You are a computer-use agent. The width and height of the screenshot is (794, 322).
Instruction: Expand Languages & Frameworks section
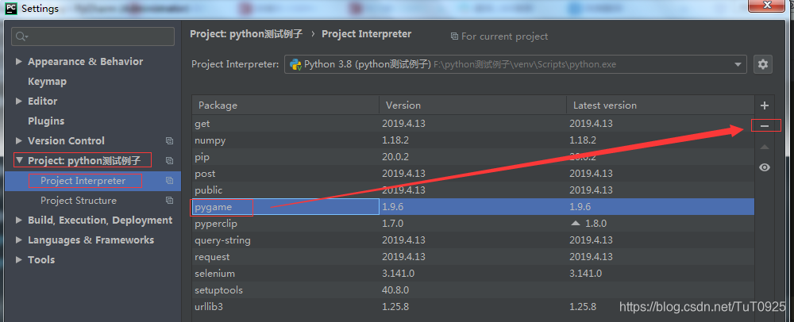click(19, 240)
